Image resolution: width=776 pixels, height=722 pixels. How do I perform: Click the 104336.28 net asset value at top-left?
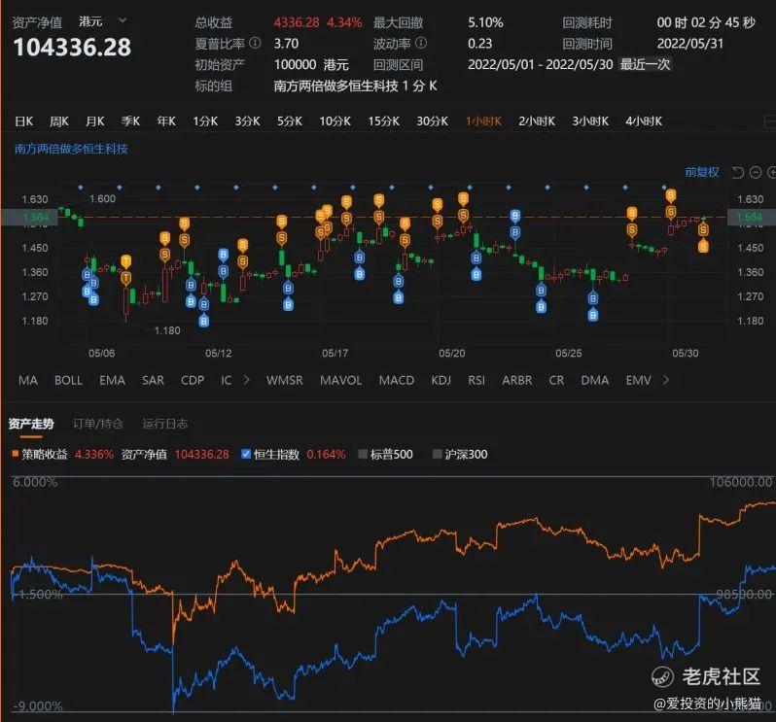(x=72, y=48)
